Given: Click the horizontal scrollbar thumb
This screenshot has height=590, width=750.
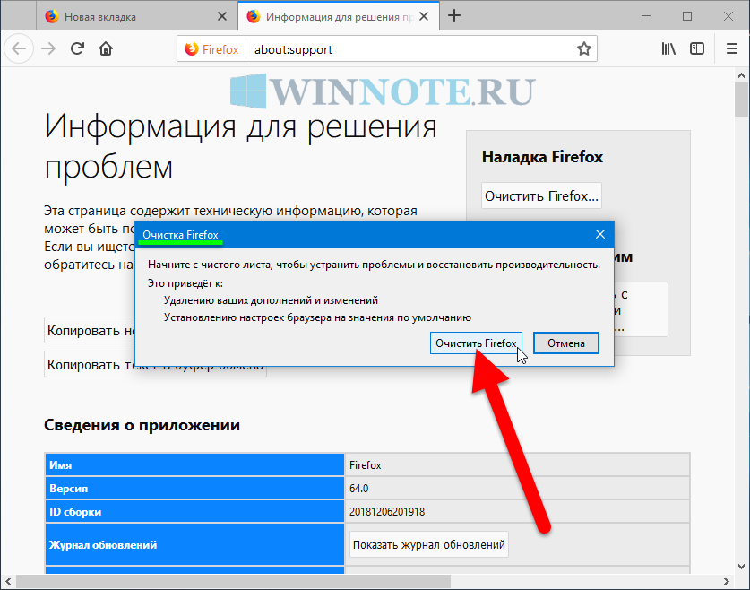Looking at the screenshot, I should [233, 581].
